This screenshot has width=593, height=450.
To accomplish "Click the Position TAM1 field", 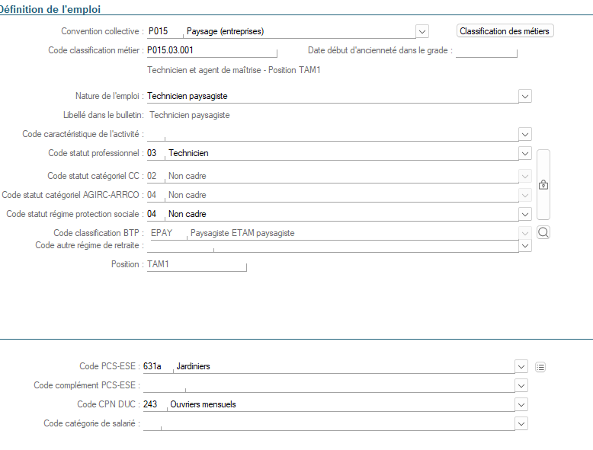I will coord(197,264).
